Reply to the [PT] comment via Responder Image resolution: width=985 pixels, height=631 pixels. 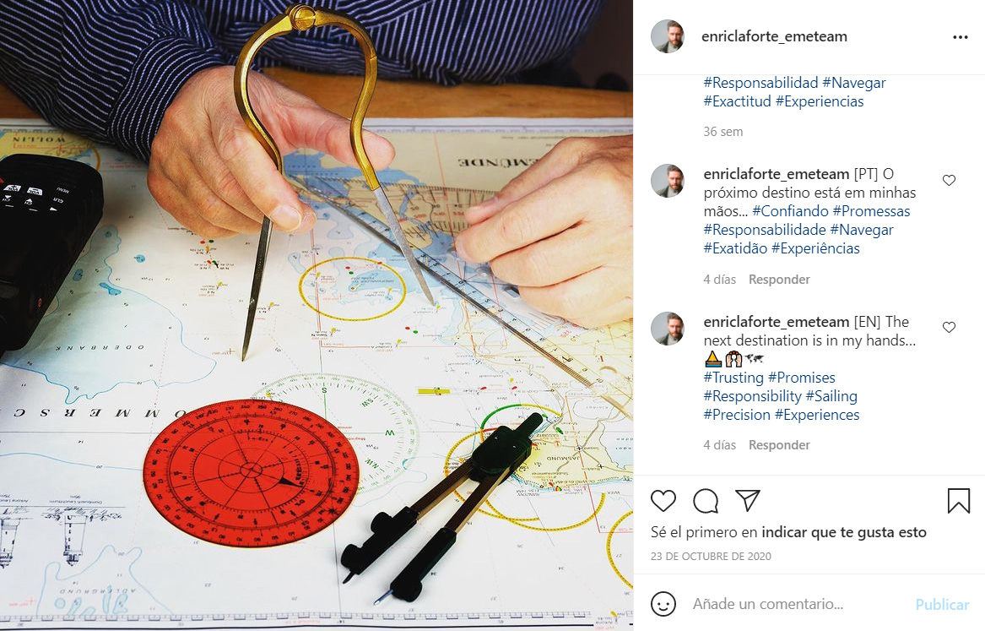[x=779, y=280]
